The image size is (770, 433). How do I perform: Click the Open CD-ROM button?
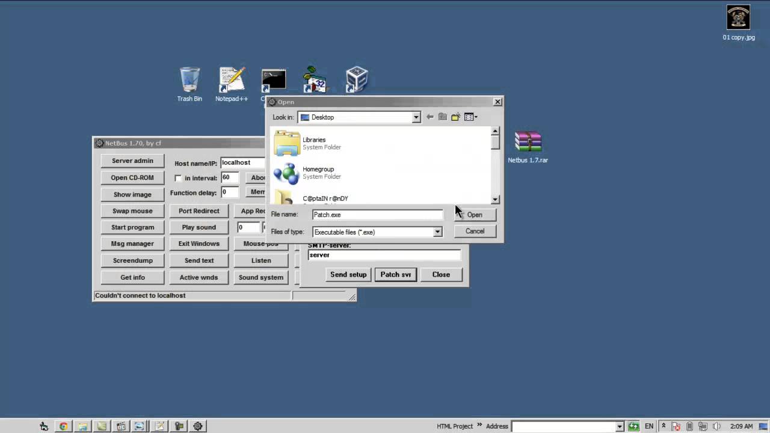[132, 177]
